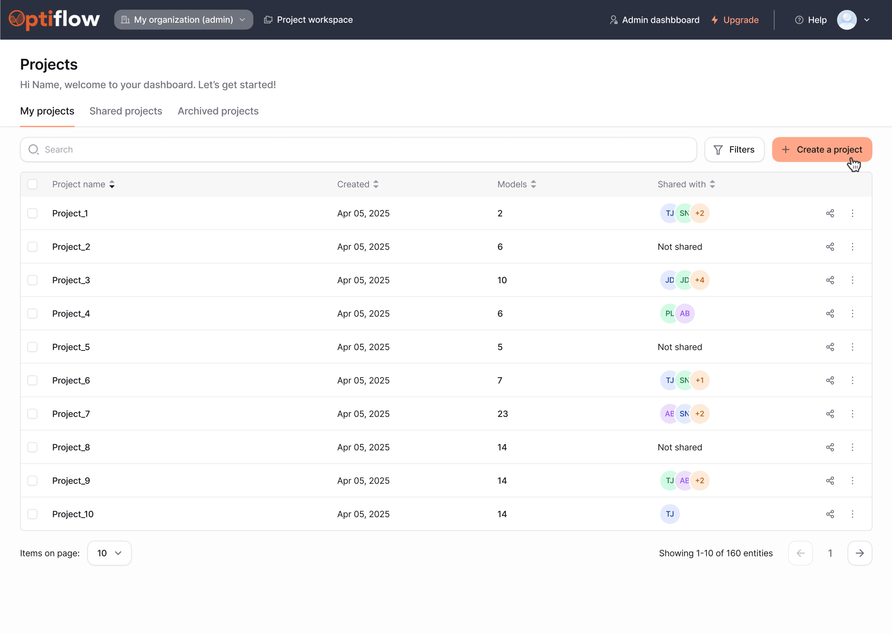
Task: Click the share icon for Project_10
Action: click(x=830, y=514)
